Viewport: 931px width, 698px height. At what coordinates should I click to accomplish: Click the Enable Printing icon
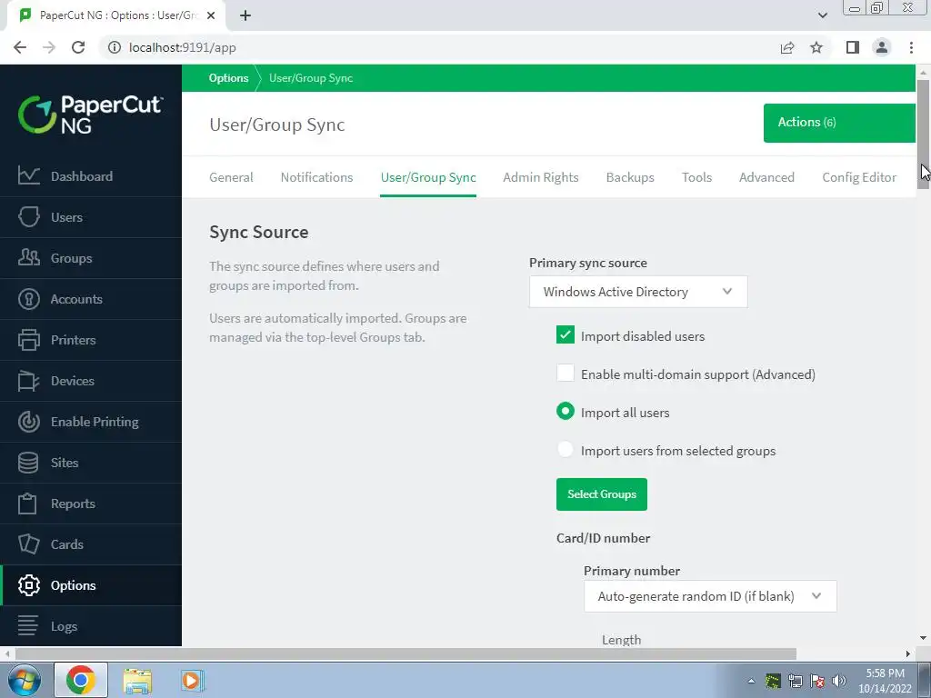[28, 422]
